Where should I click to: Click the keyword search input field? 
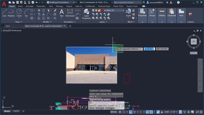pyautogui.click(x=127, y=2)
